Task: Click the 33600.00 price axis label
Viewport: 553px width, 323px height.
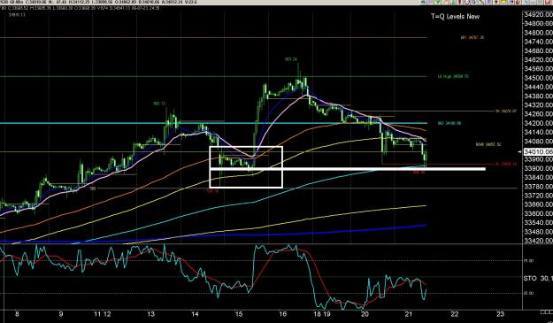Action: [x=539, y=213]
